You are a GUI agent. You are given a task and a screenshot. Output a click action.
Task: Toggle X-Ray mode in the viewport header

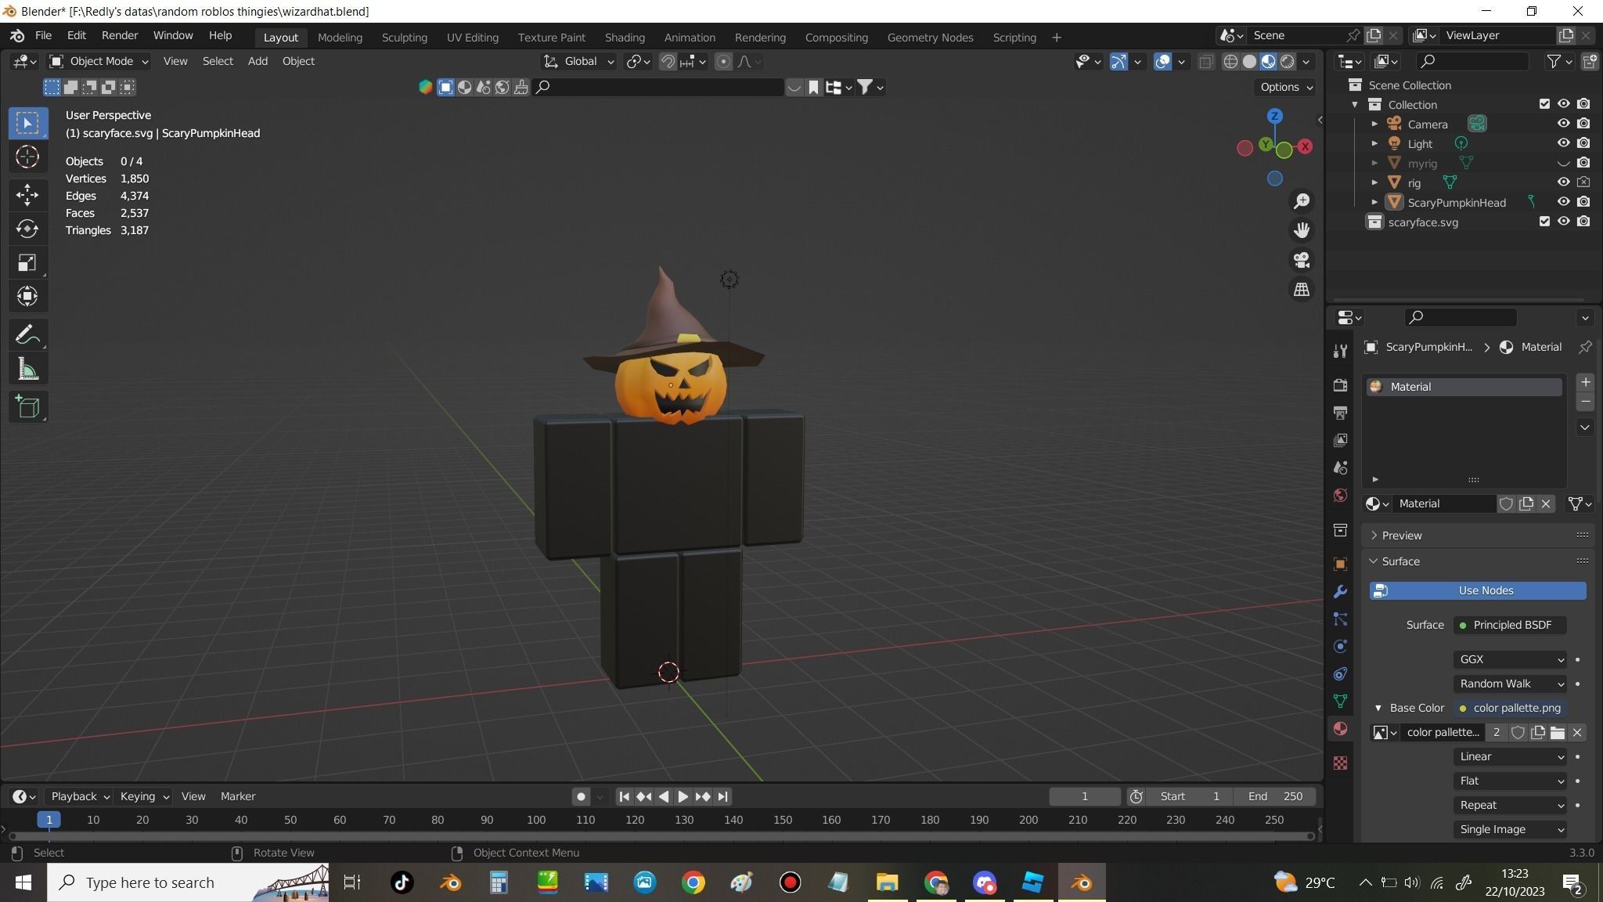(1205, 61)
